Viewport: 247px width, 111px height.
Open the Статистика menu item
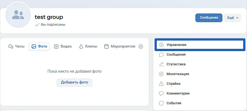tap(176, 64)
